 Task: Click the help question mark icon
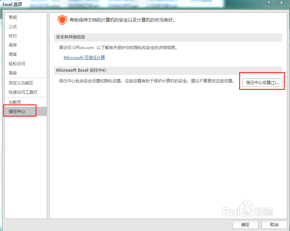[269, 3]
